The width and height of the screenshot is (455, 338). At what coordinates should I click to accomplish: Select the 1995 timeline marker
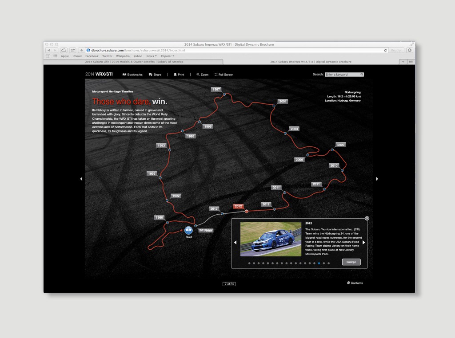pyautogui.click(x=190, y=136)
